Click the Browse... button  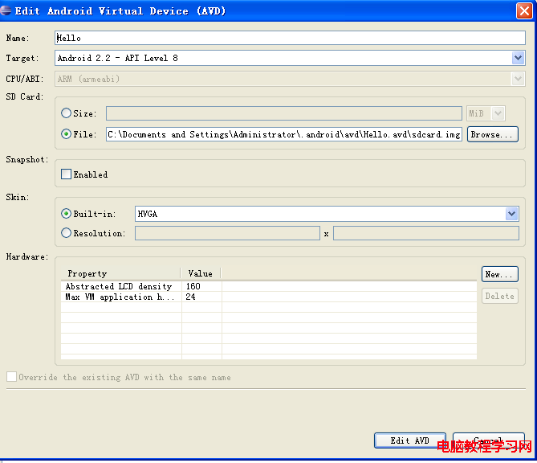(x=493, y=134)
